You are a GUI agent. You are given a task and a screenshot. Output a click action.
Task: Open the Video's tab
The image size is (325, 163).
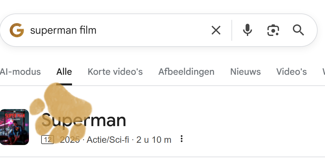tap(291, 72)
